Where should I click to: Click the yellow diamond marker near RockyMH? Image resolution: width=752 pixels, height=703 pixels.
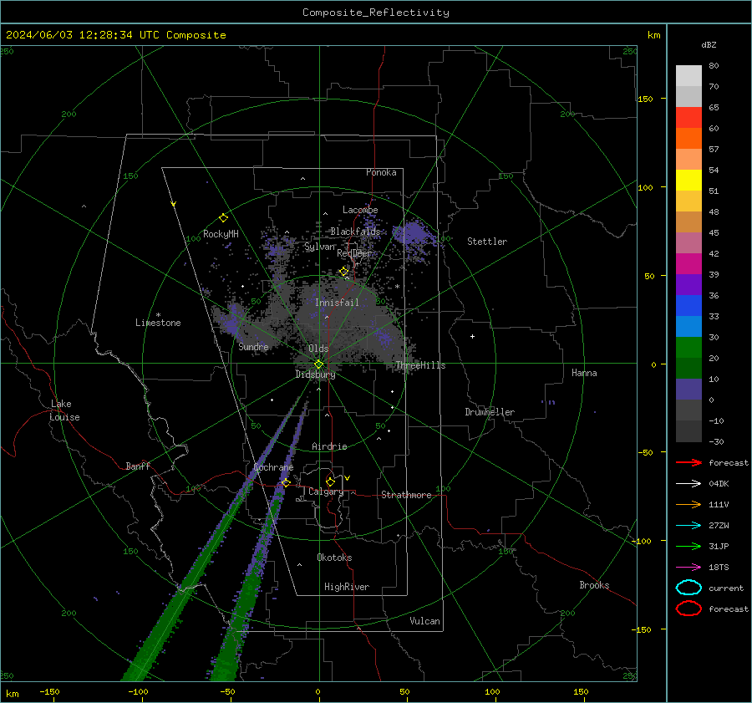click(x=223, y=218)
